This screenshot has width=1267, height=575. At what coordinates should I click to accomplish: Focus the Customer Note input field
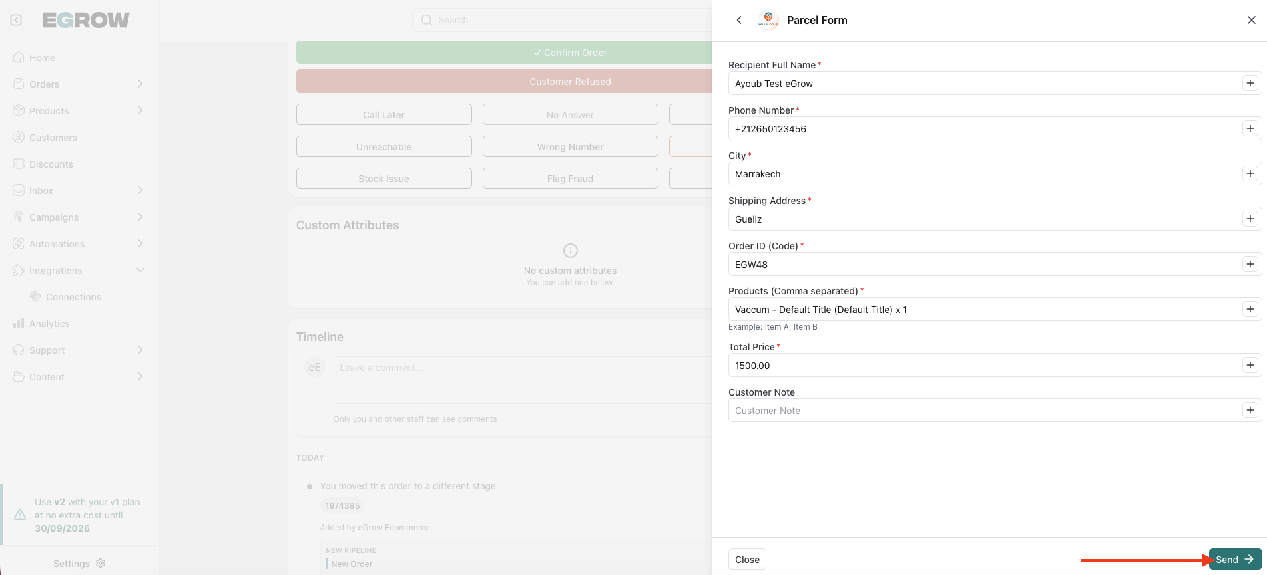[982, 411]
